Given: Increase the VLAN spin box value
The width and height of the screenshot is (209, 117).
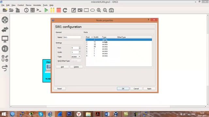Looking at the screenshot, I should click(80, 51).
